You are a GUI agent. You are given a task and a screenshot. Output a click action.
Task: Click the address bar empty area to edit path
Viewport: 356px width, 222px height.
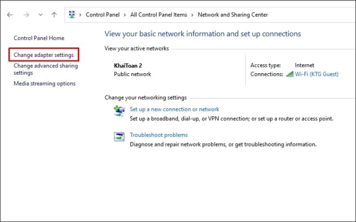pos(311,15)
